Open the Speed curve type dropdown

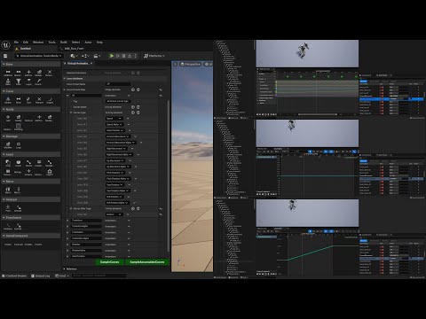point(114,119)
